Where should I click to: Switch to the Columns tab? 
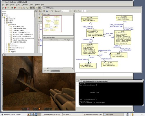(x=47, y=71)
